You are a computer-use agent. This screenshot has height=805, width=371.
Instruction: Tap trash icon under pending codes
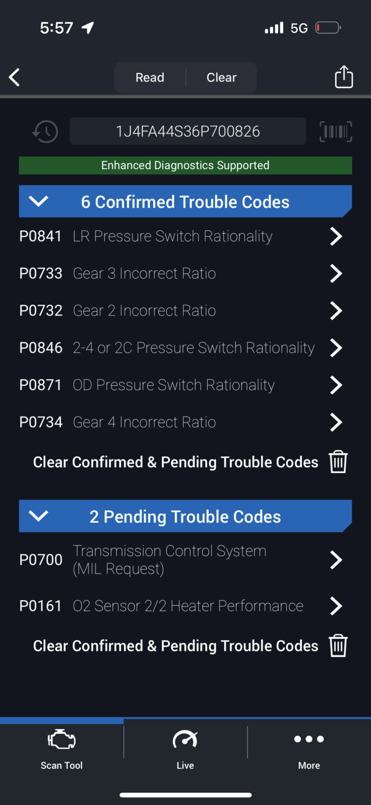[x=338, y=646]
